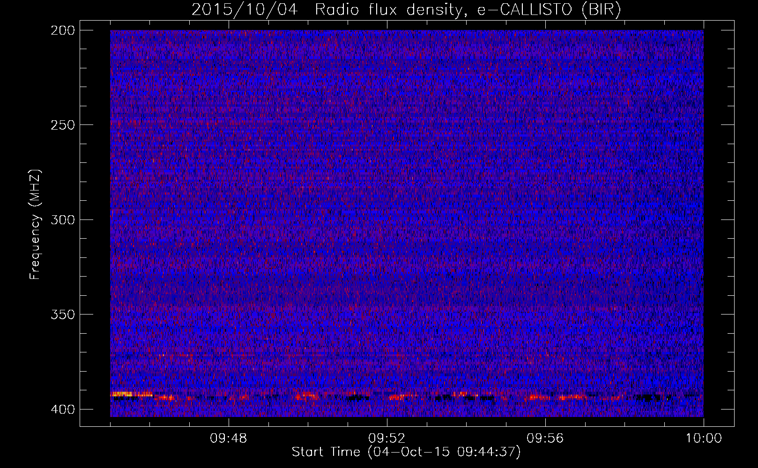Click the 250 frequency tick label
Image resolution: width=758 pixels, height=468 pixels.
(x=62, y=125)
